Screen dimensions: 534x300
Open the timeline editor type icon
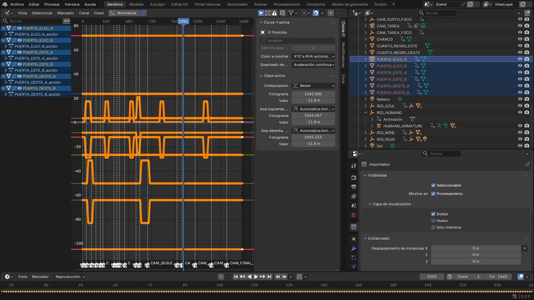pyautogui.click(x=9, y=277)
